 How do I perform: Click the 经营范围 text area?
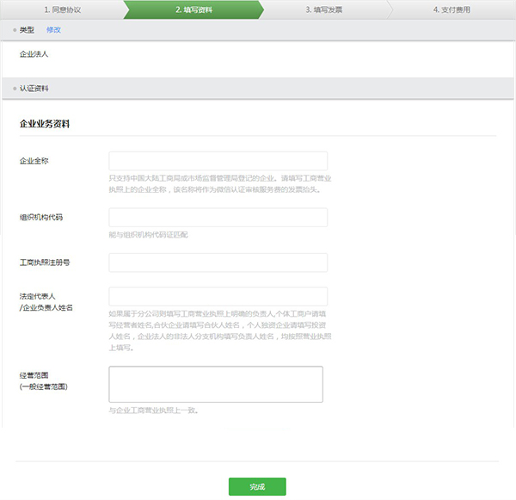(215, 384)
